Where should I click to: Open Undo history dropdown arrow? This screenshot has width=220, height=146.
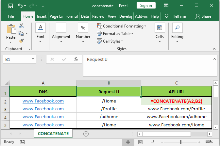click(25, 6)
